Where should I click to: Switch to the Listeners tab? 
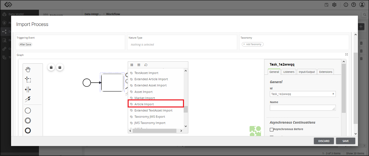pos(289,72)
